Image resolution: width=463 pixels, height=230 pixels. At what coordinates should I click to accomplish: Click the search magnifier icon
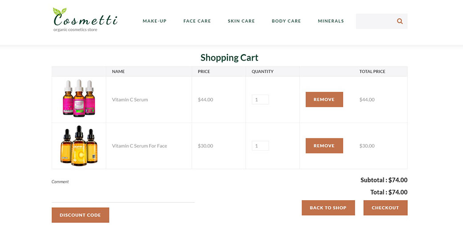(400, 21)
